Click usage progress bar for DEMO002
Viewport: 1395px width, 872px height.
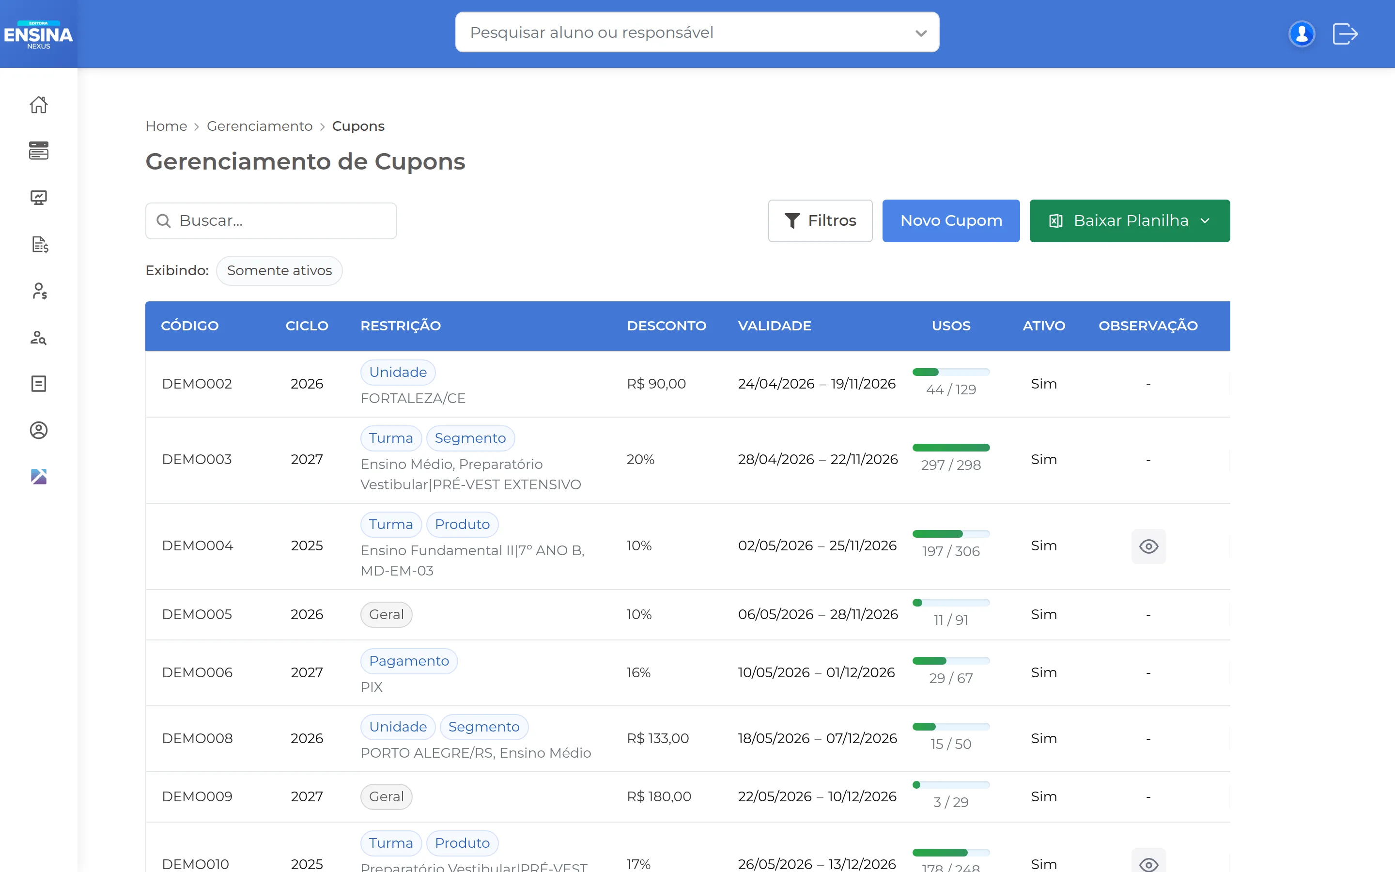[x=950, y=372]
